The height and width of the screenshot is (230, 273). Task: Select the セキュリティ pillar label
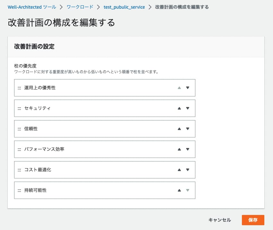pos(37,108)
